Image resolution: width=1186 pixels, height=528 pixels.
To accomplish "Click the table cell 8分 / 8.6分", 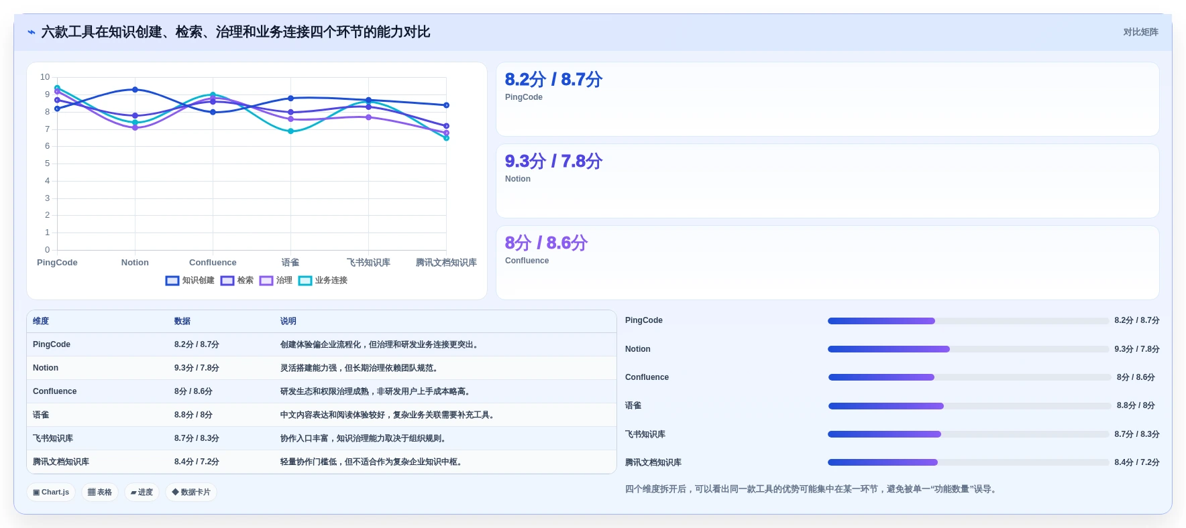I will click(x=193, y=391).
